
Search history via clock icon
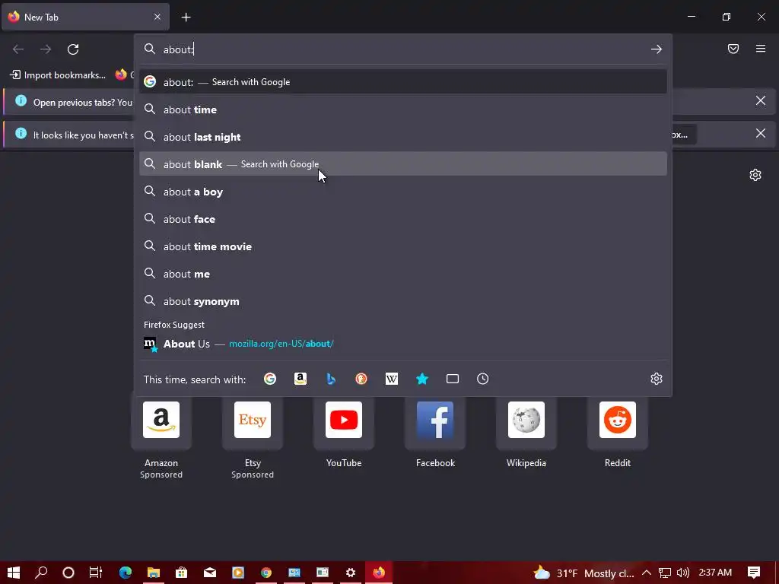click(x=483, y=379)
